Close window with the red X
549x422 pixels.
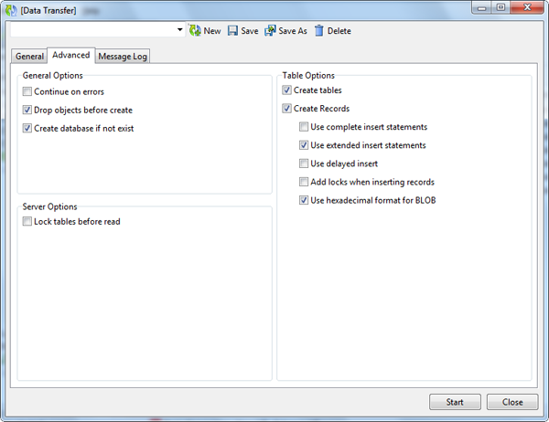pos(528,7)
